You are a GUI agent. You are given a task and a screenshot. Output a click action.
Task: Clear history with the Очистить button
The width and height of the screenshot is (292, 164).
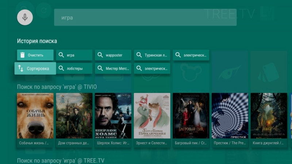tap(35, 55)
